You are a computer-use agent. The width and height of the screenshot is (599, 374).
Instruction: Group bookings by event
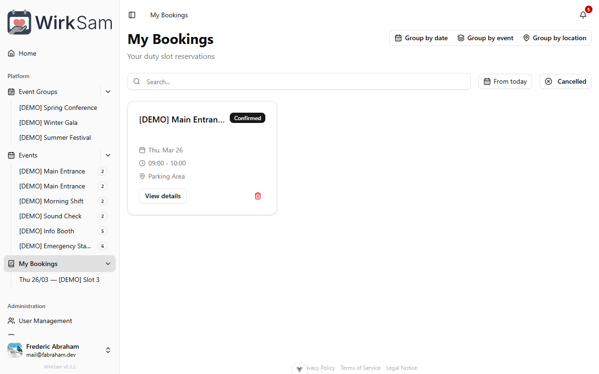point(485,38)
